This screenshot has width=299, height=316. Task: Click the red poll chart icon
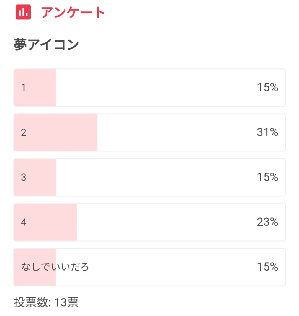(x=23, y=12)
